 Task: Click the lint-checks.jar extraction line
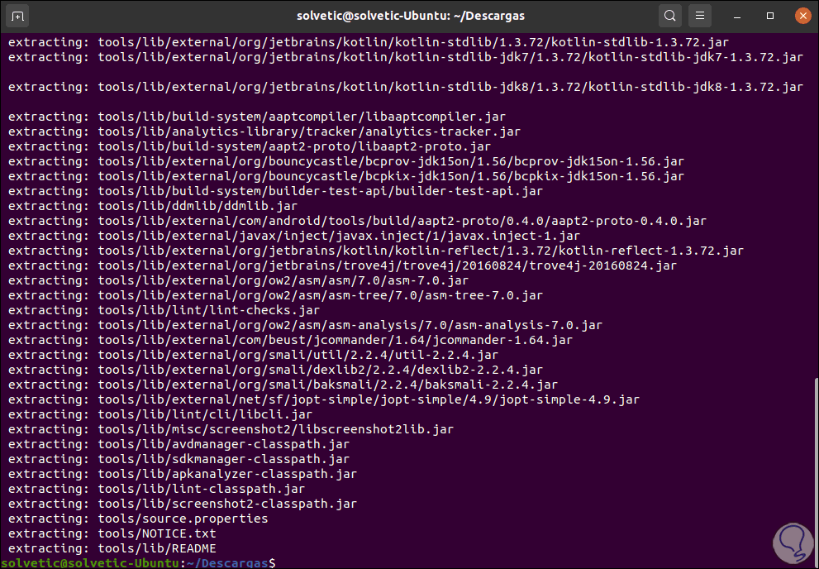(208, 310)
